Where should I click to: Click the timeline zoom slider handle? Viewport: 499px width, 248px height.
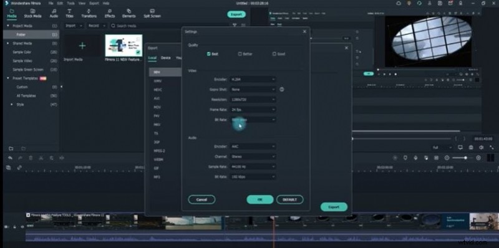pyautogui.click(x=465, y=158)
